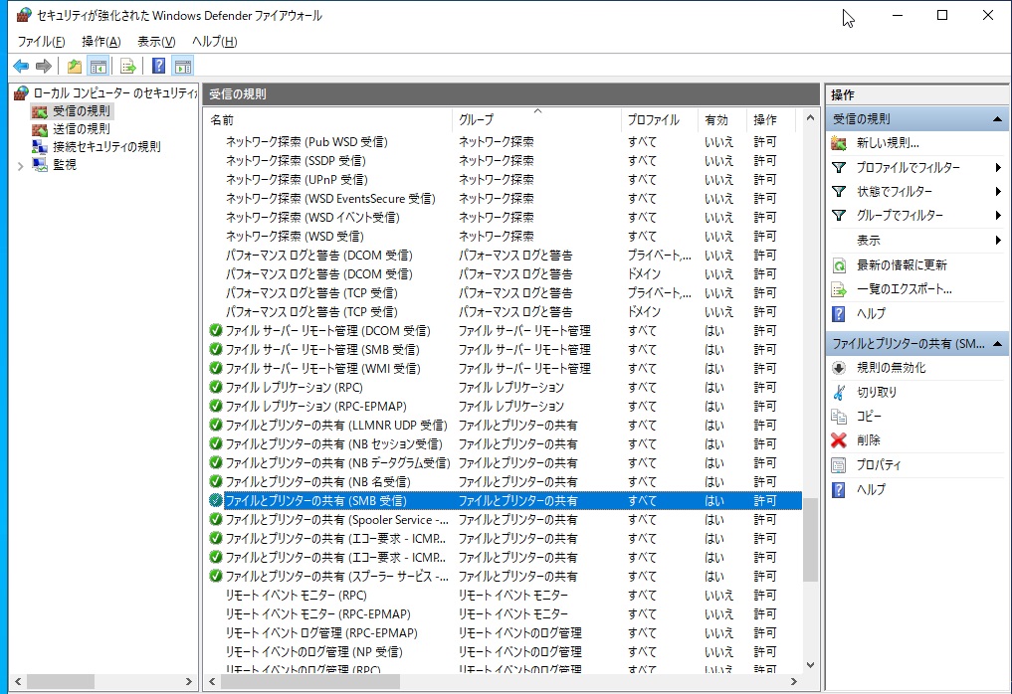Click the 新しい規則... action link
The image size is (1012, 694).
tap(888, 143)
